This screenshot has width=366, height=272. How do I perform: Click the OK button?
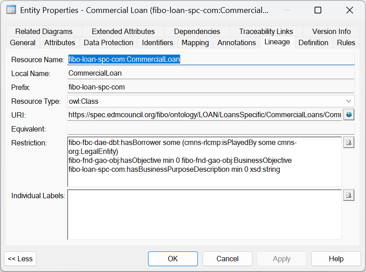point(173,259)
